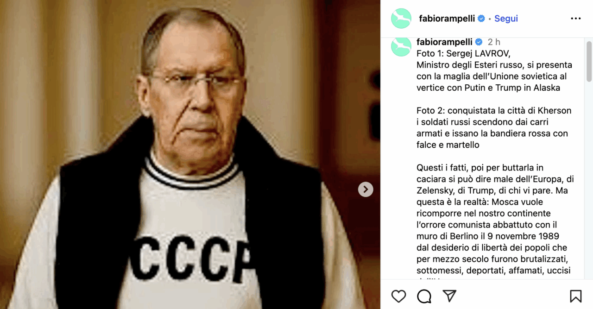This screenshot has width=593, height=309.
Task: Click the caption scrollbar thumb
Action: tap(589, 62)
